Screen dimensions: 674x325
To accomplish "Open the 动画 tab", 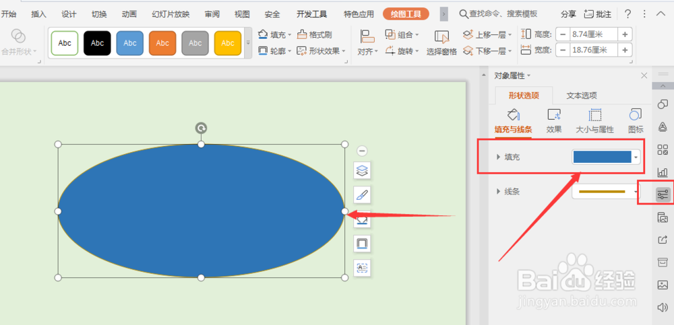I will click(x=129, y=14).
